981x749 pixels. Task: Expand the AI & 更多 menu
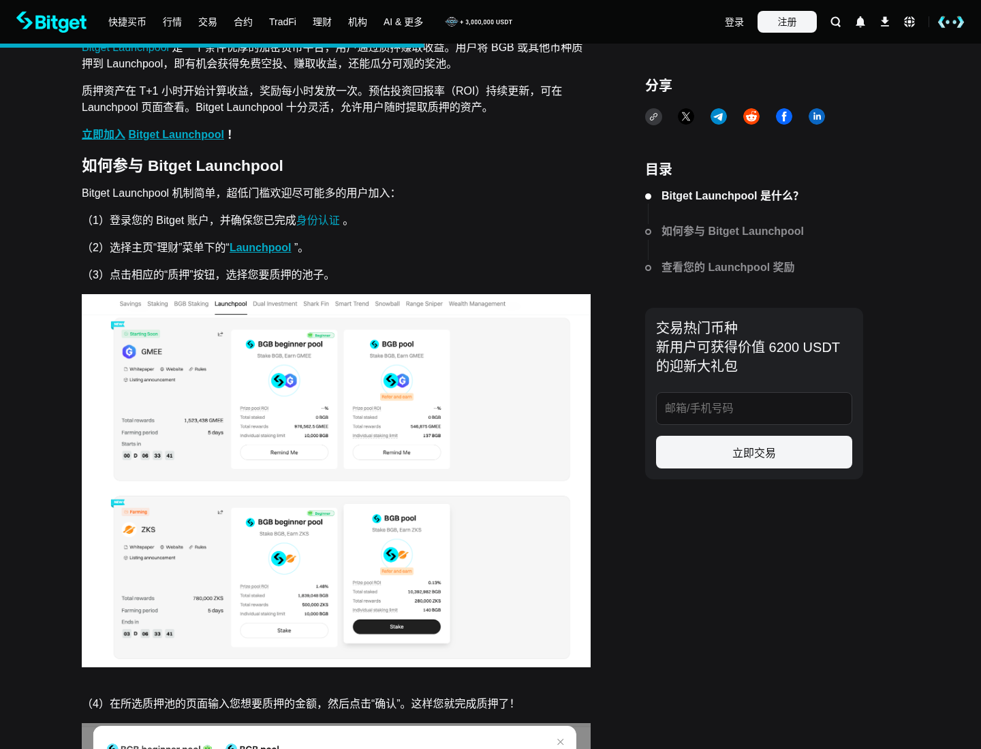click(x=403, y=22)
